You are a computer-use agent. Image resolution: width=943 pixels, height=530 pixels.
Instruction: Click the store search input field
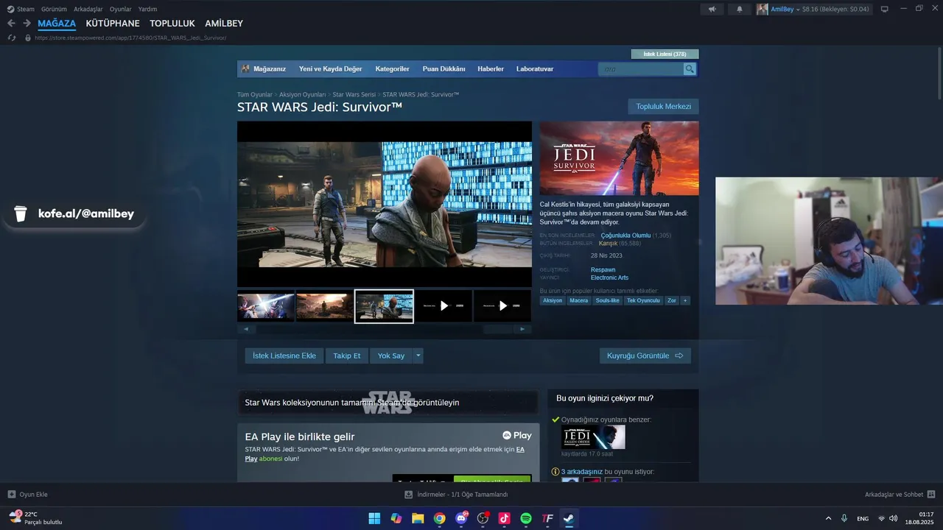coord(641,69)
